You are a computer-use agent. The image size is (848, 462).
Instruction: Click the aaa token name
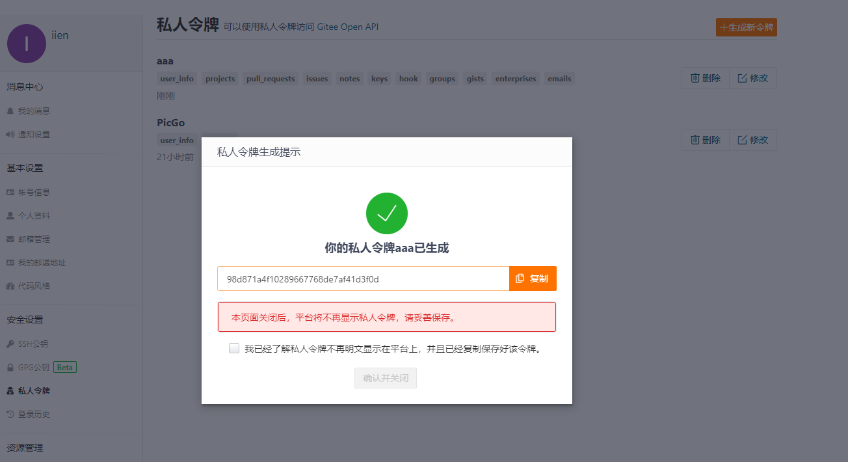point(165,61)
